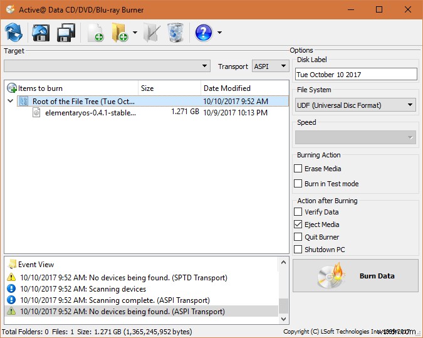Click the file tree icon on Root row
This screenshot has height=338, width=423.
pyautogui.click(x=24, y=101)
